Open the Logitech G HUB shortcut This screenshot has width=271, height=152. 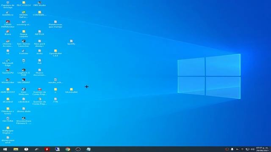(x=24, y=72)
